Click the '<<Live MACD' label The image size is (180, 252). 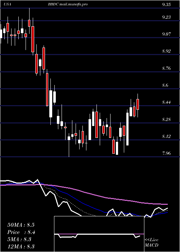click(152, 243)
